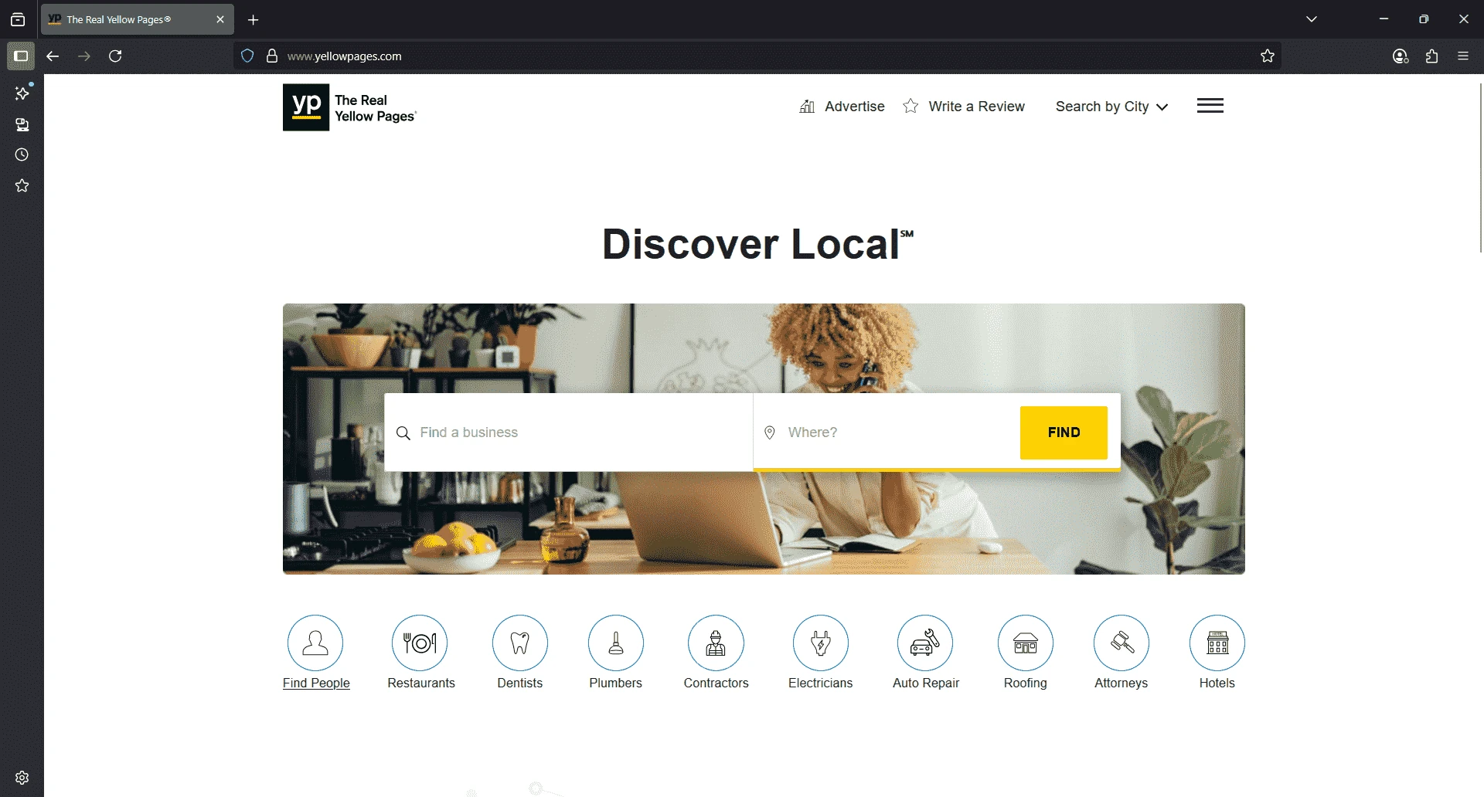The image size is (1484, 797).
Task: Open the Find People link
Action: [316, 683]
